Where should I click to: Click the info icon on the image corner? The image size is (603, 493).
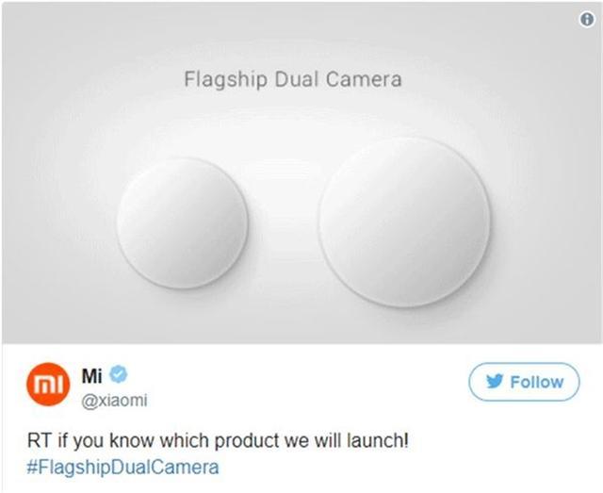click(586, 19)
